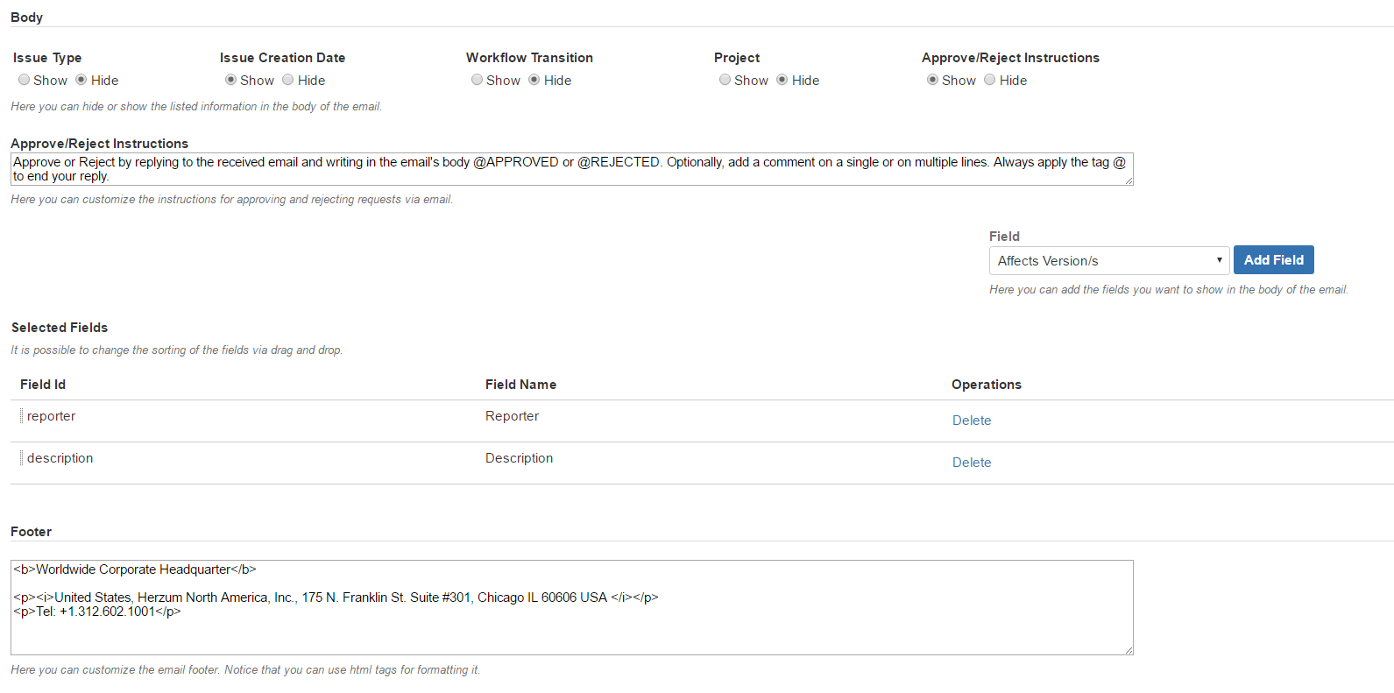Select Hide radio for Issue Type
This screenshot has height=693, width=1394.
81,80
